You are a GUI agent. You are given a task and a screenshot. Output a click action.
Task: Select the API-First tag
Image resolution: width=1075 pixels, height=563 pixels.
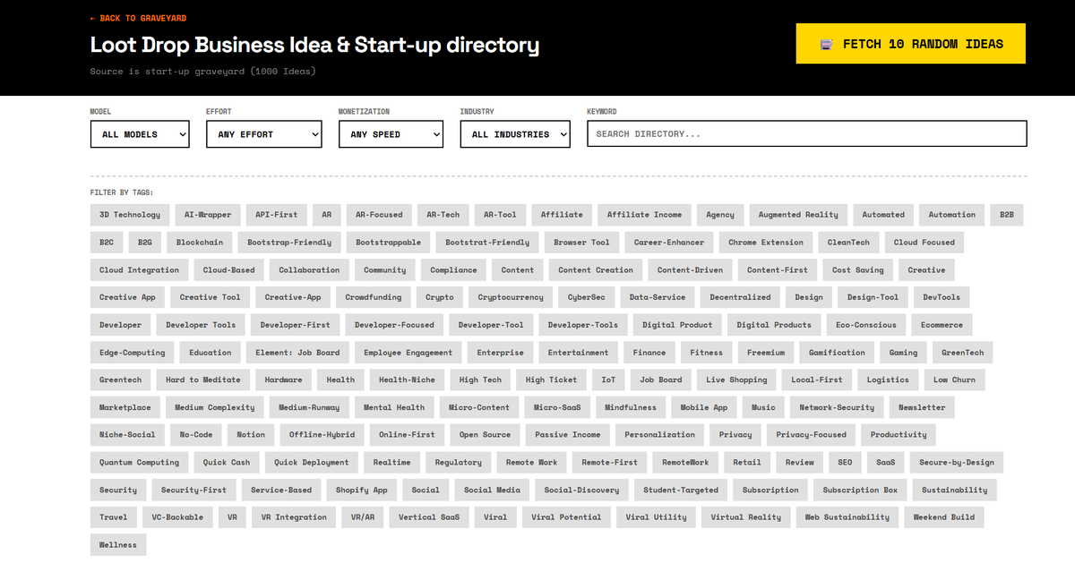coord(276,215)
